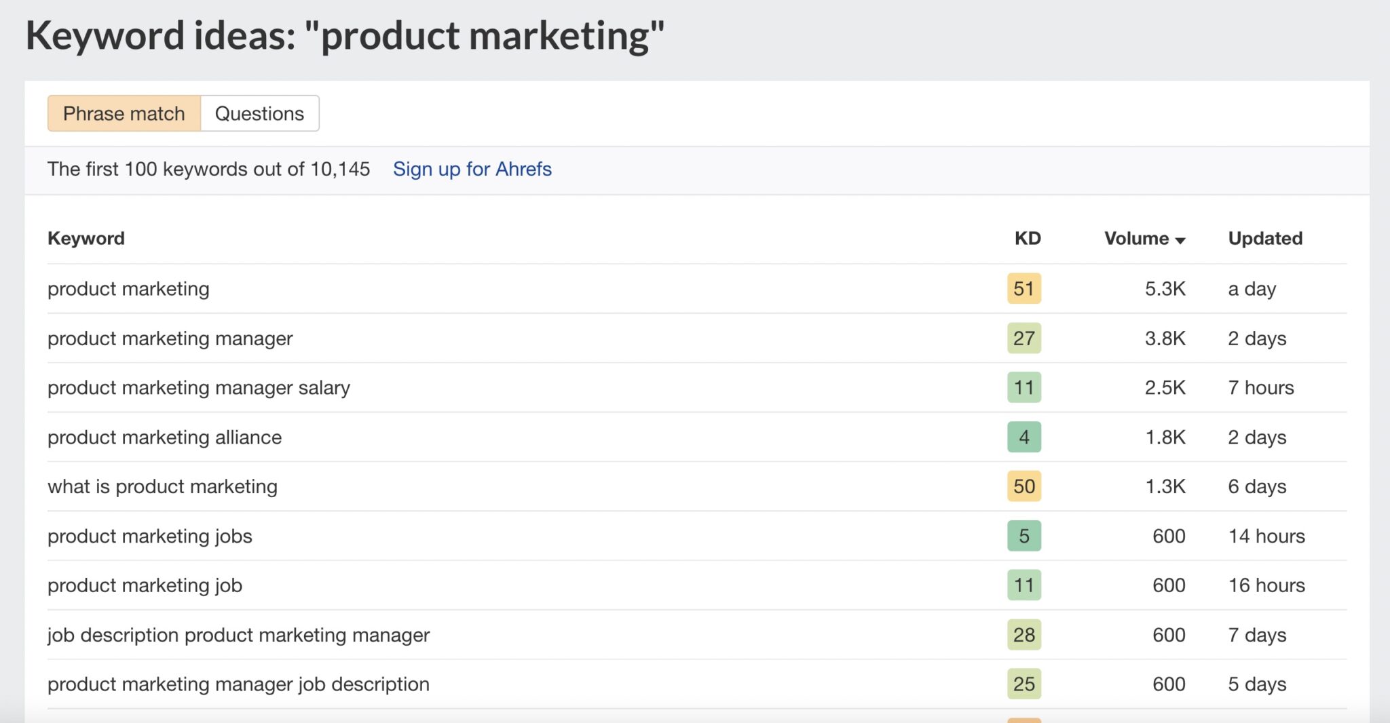Click the KD badge showing 50
This screenshot has height=723, width=1390.
(x=1024, y=486)
